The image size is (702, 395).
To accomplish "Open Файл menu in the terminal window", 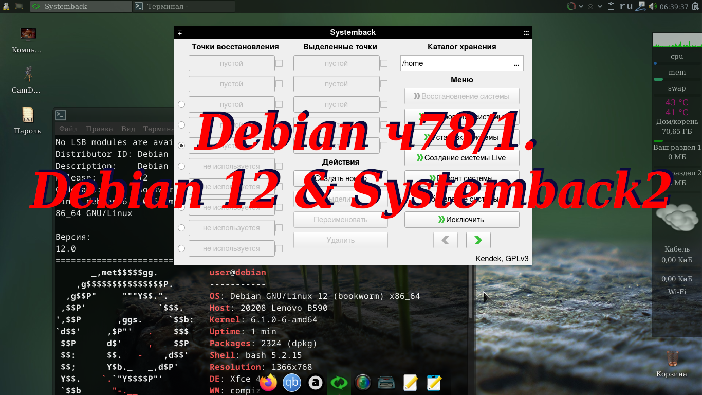I will coord(68,129).
